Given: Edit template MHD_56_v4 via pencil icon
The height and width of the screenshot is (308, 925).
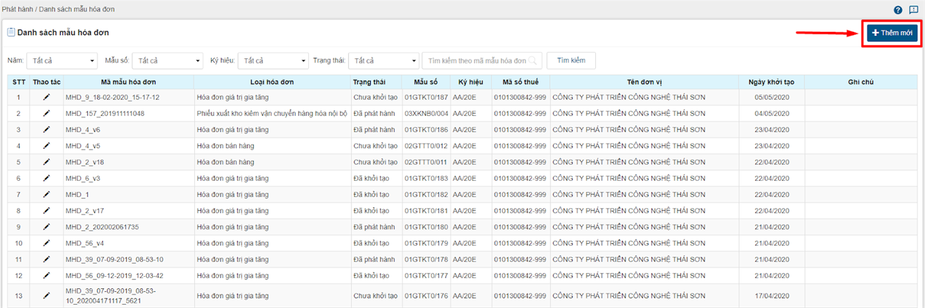Looking at the screenshot, I should pos(46,244).
